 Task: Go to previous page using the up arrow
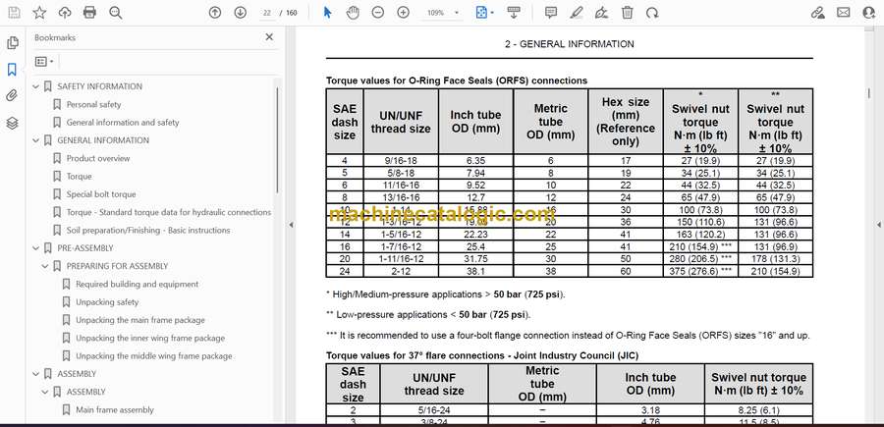[215, 13]
